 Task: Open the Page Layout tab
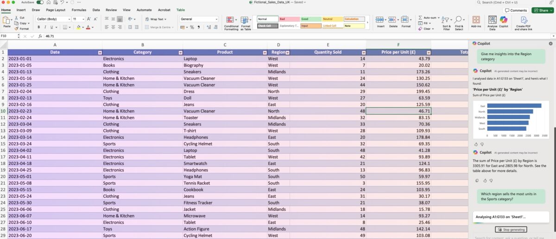point(56,10)
